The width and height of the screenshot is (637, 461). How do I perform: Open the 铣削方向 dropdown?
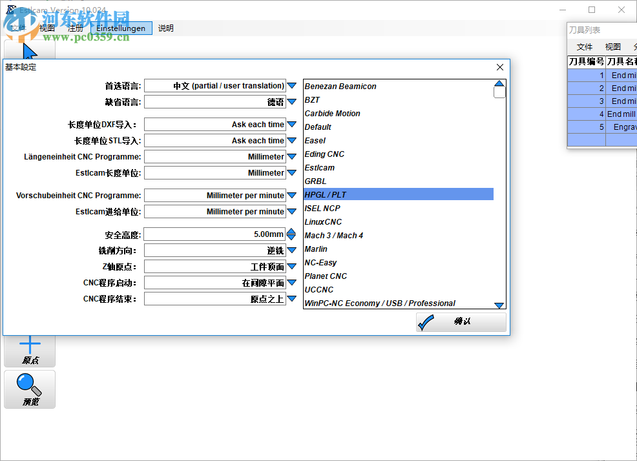(291, 251)
